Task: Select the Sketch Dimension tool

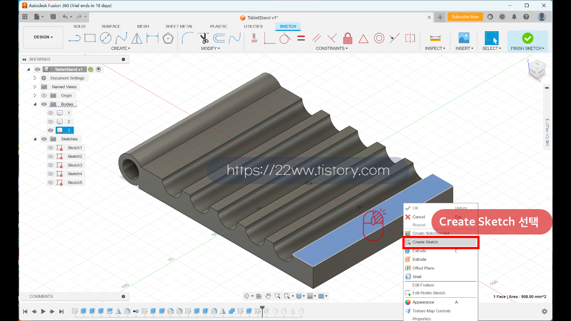Action: [153, 38]
